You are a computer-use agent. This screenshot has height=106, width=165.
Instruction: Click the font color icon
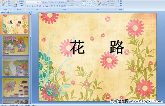point(47,6)
